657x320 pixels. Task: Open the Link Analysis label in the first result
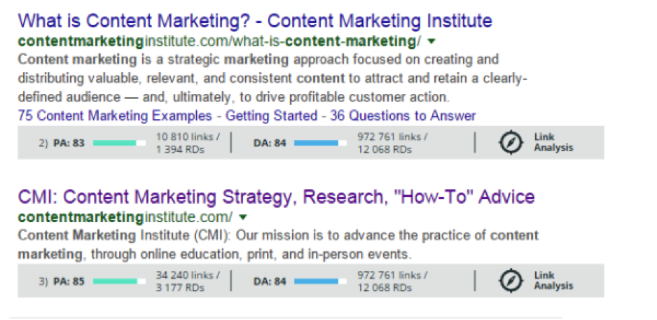pyautogui.click(x=553, y=142)
